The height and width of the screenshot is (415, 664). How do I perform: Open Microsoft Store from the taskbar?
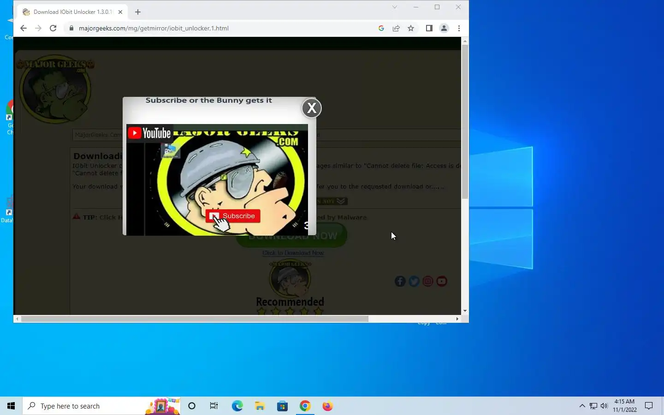(x=282, y=406)
